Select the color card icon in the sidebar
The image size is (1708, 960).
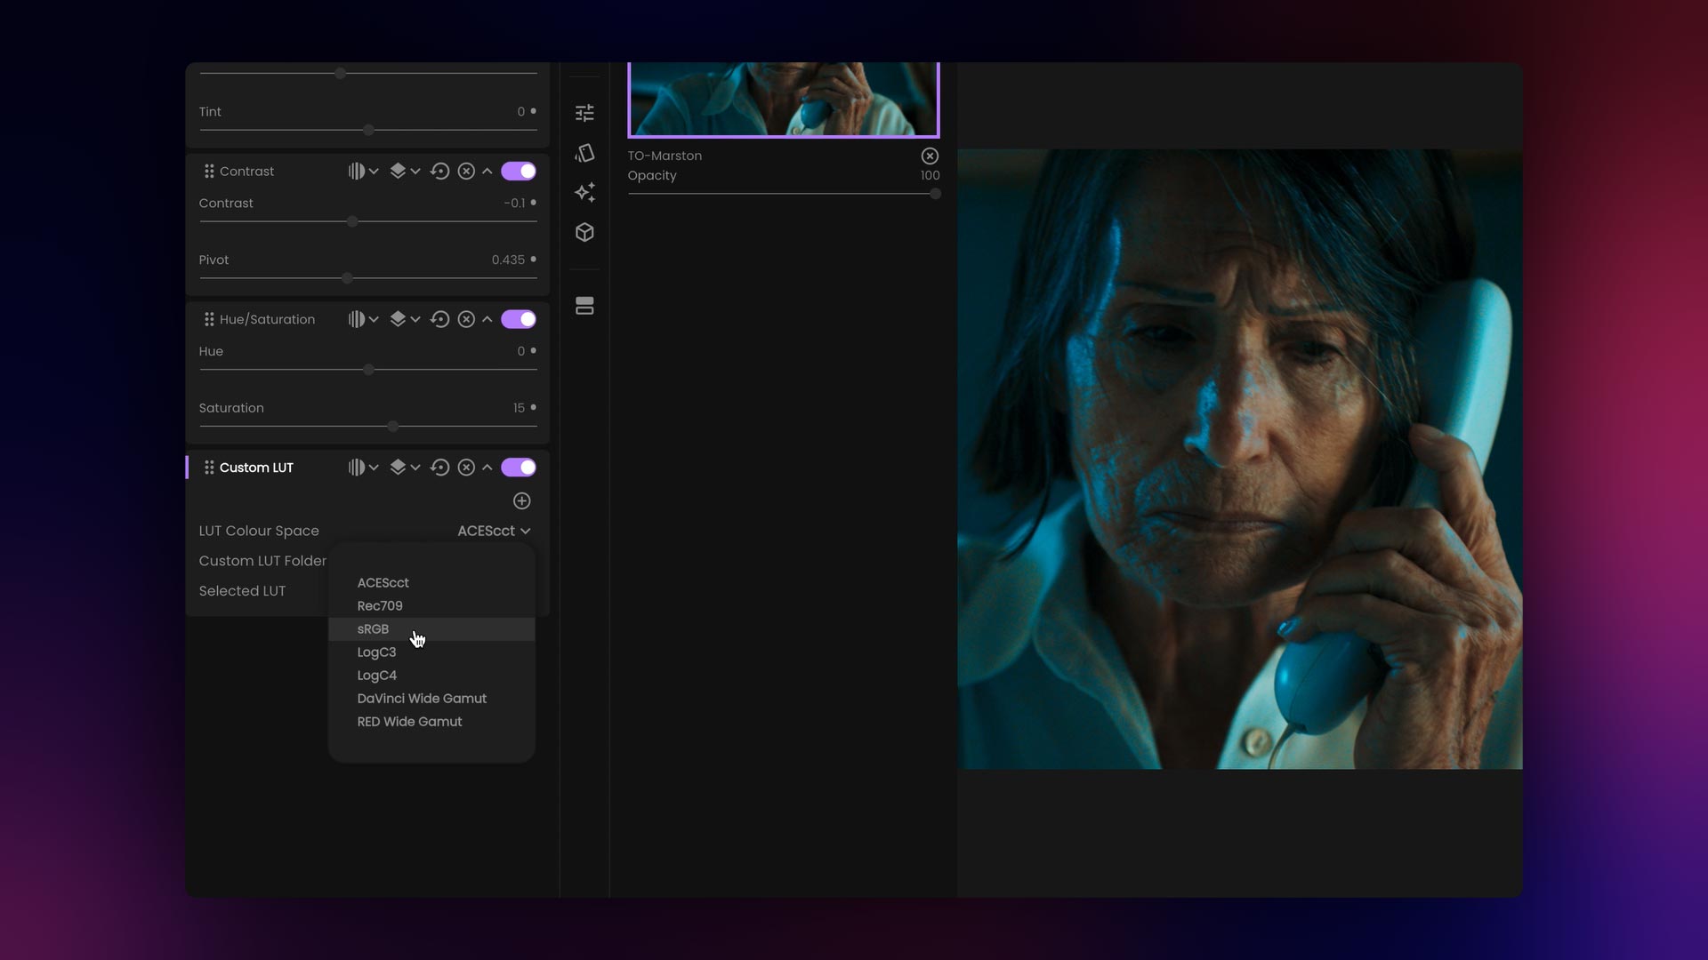584,153
